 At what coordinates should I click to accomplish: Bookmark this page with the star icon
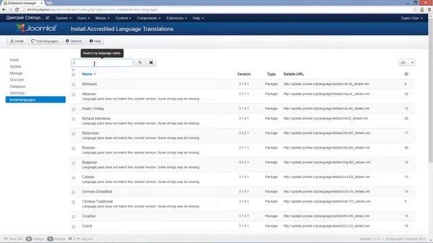pyautogui.click(x=415, y=9)
